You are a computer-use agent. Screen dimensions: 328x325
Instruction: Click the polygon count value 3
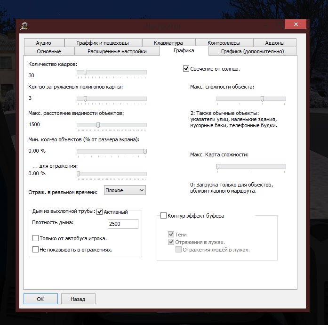[30, 98]
